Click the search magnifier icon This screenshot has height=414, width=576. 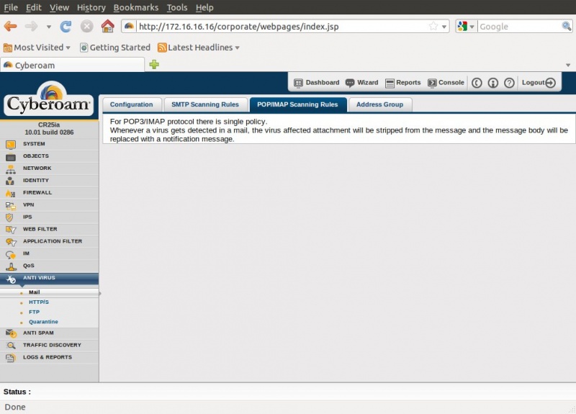coord(567,26)
